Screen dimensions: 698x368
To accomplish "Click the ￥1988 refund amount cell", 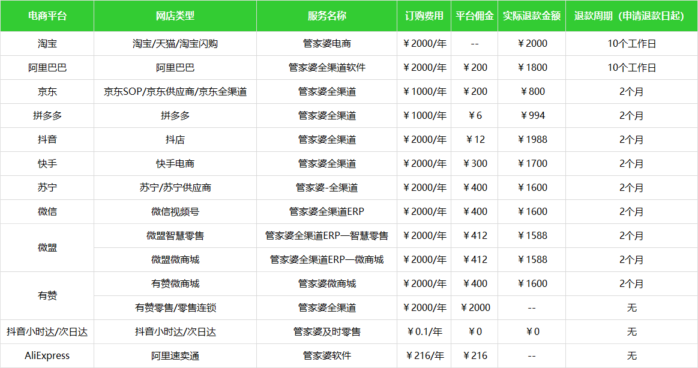I will [532, 140].
